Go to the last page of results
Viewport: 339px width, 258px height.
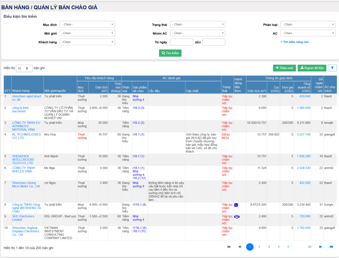(331, 247)
